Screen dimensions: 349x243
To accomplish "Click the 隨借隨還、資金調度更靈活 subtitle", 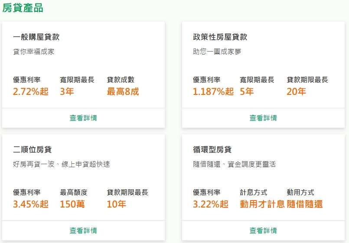I will coord(235,164).
